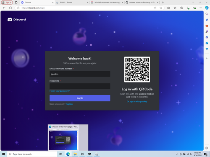This screenshot has width=210, height=157.
Task: Click the Log In button
Action: (80, 98)
